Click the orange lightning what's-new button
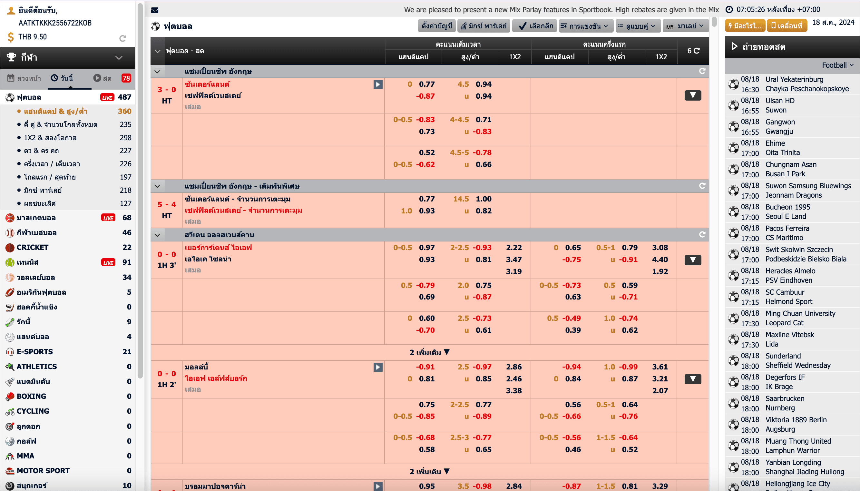The height and width of the screenshot is (491, 860). coord(745,25)
